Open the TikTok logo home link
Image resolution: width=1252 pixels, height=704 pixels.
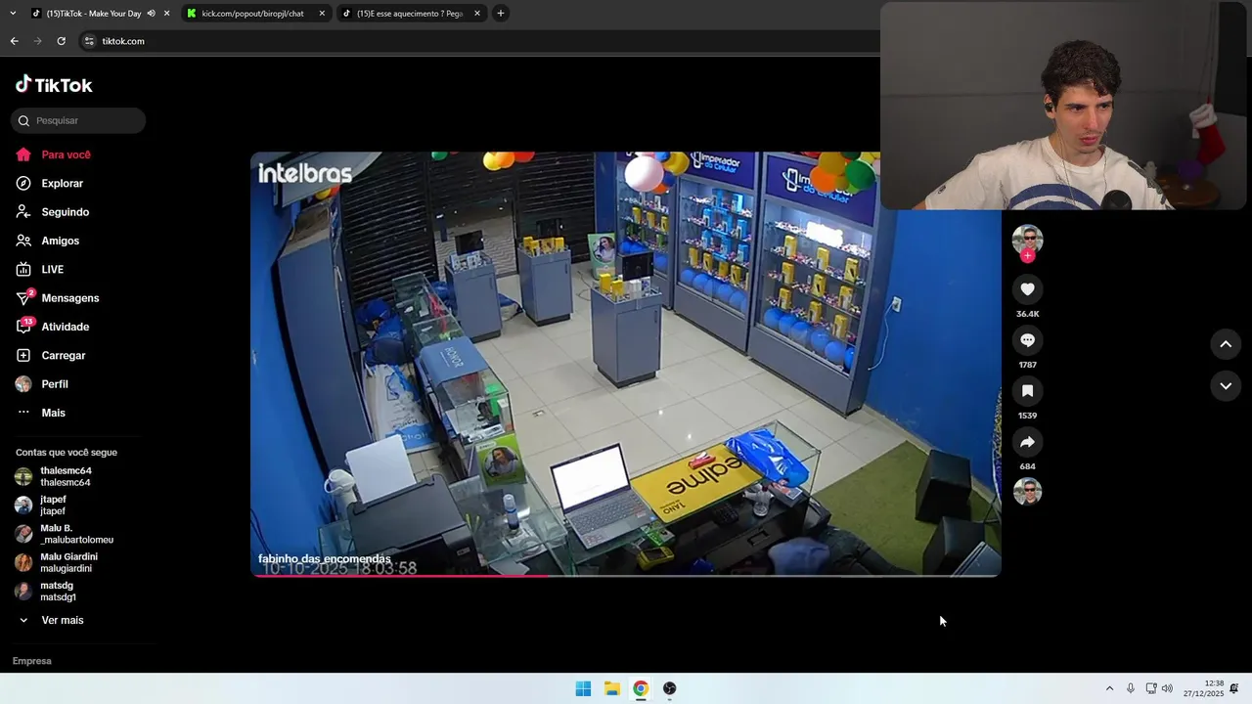pyautogui.click(x=54, y=85)
